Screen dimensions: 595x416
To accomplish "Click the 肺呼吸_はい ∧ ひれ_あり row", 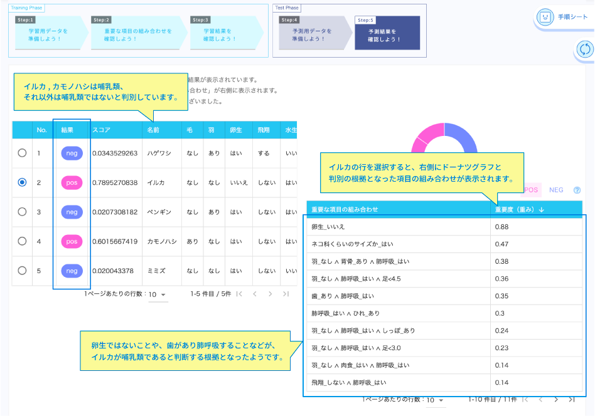I will (x=444, y=313).
